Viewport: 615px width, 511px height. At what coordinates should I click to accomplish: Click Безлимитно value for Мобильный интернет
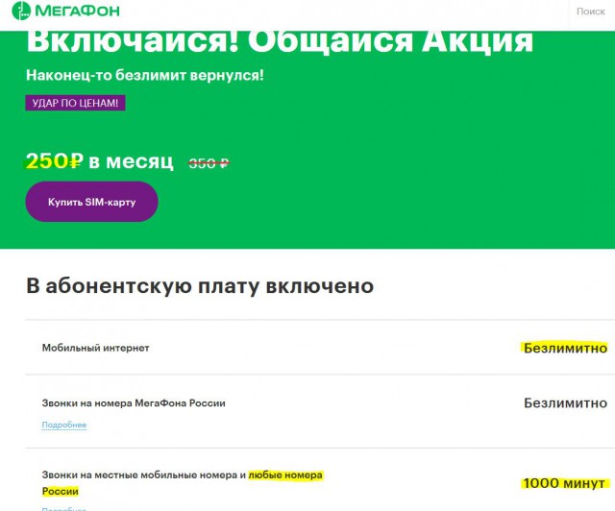(566, 348)
